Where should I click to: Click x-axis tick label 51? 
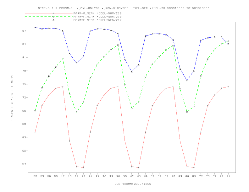pyautogui.click(x=152, y=176)
